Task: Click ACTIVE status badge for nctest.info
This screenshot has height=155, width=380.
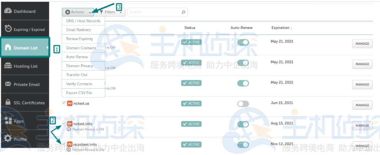Action: click(x=191, y=124)
